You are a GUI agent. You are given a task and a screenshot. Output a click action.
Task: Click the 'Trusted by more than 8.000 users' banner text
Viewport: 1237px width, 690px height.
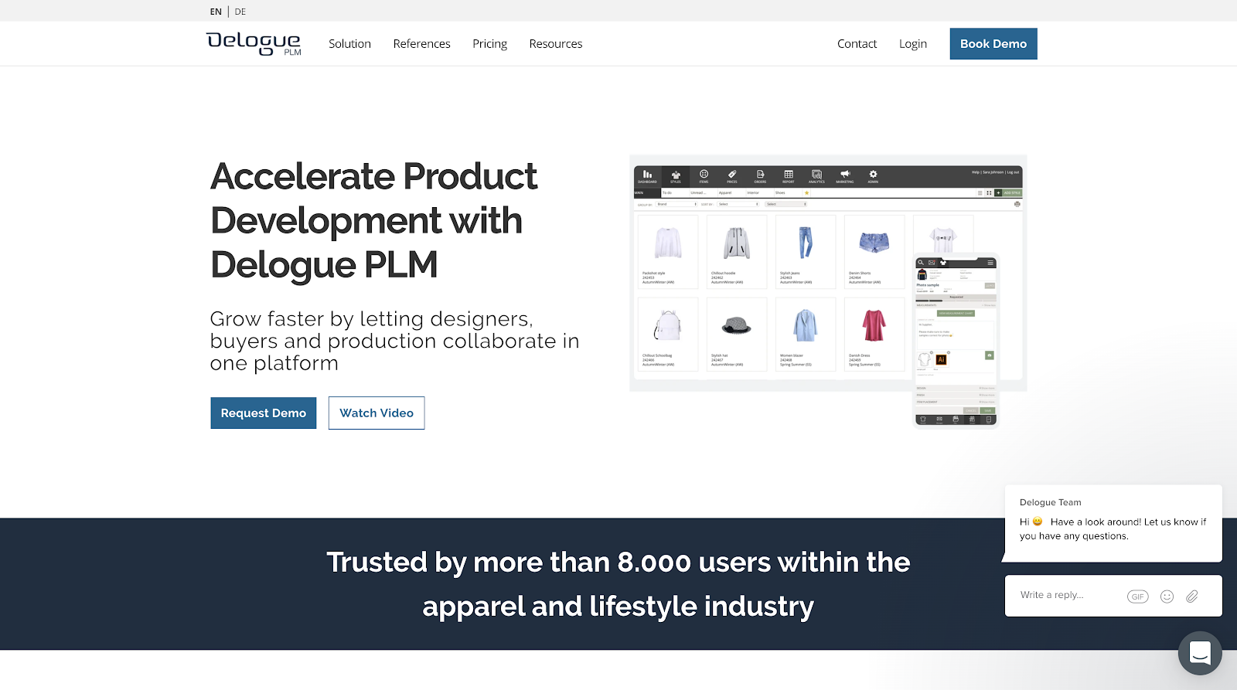click(618, 584)
